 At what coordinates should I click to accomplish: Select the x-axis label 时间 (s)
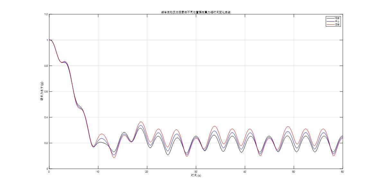tap(196, 176)
